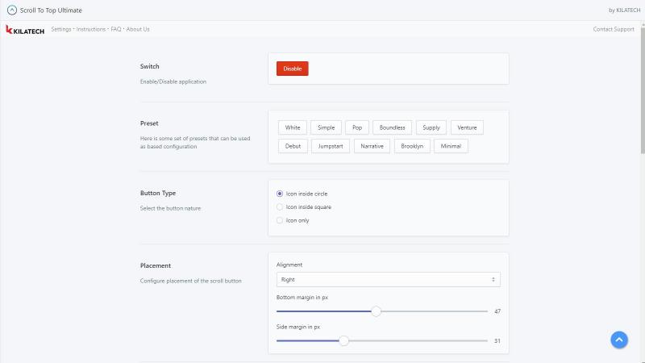Click the Select the button nature description
The image size is (645, 363).
point(170,208)
